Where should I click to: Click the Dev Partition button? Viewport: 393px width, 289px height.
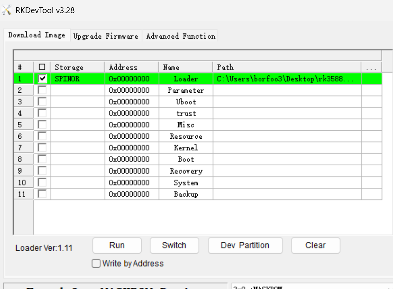(245, 245)
